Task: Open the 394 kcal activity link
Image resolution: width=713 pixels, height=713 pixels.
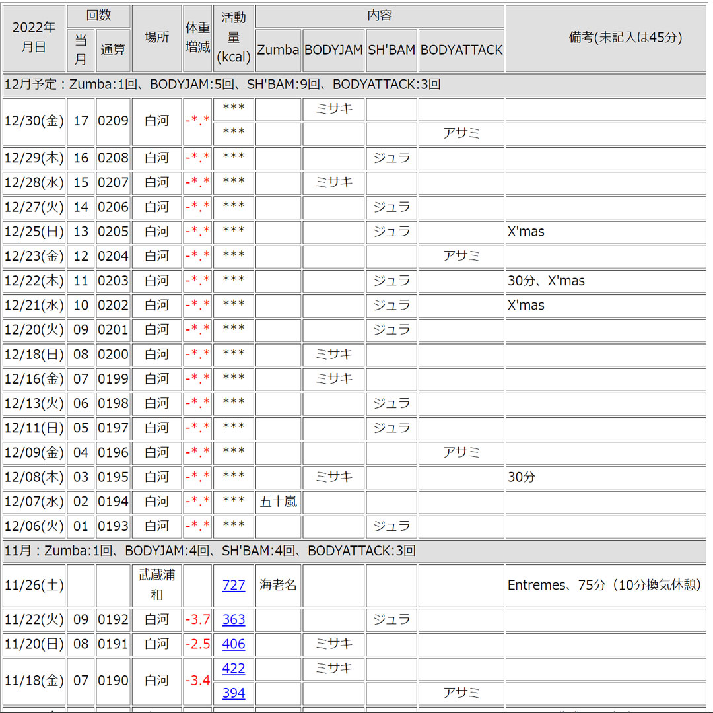Action: [233, 693]
